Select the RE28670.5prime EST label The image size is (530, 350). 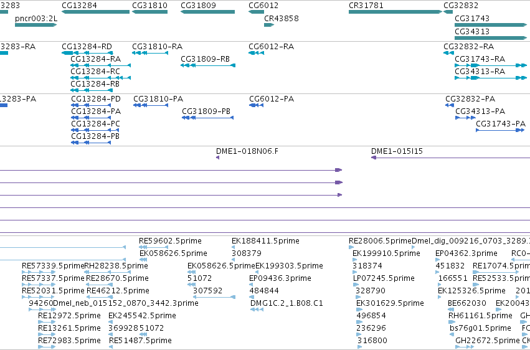click(117, 278)
